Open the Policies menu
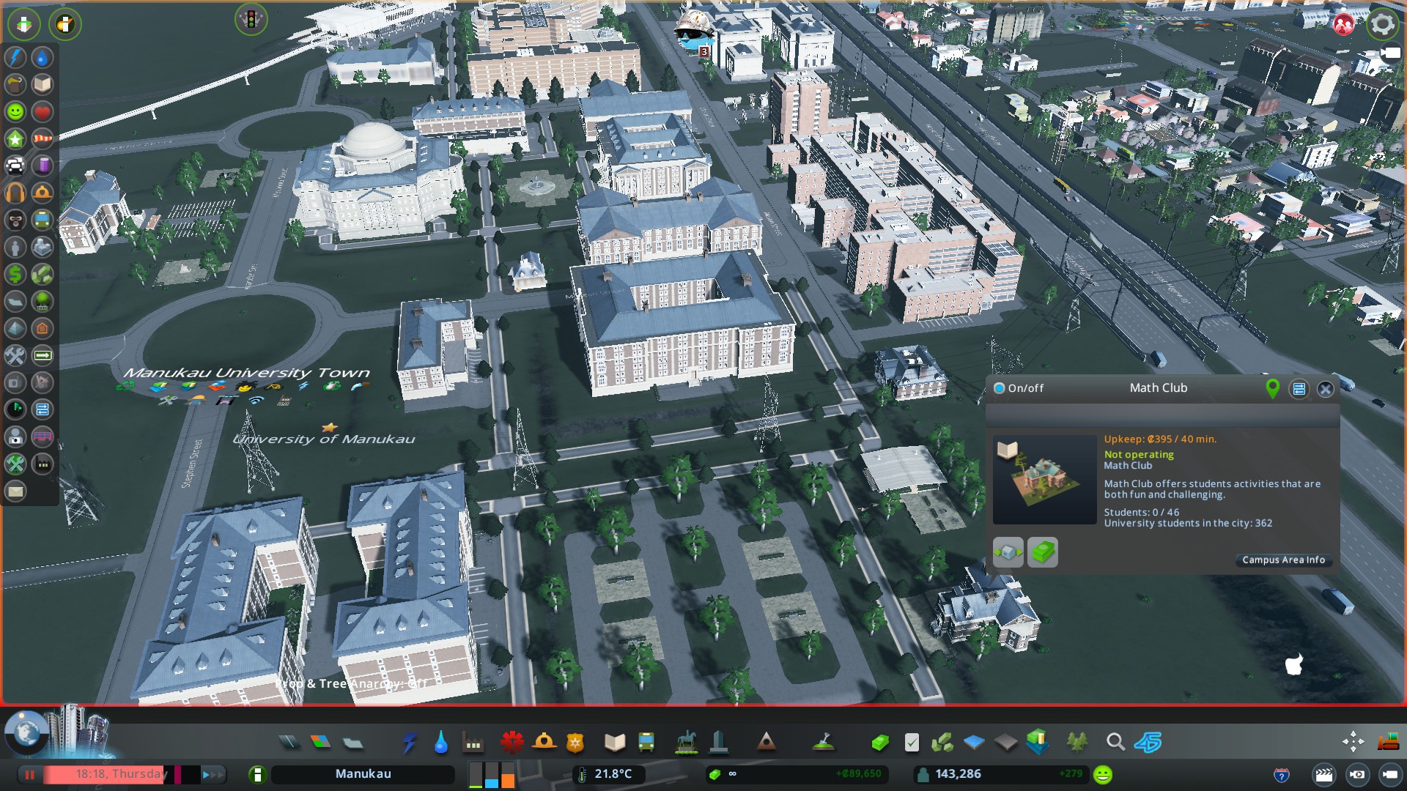The width and height of the screenshot is (1407, 791). (x=911, y=743)
